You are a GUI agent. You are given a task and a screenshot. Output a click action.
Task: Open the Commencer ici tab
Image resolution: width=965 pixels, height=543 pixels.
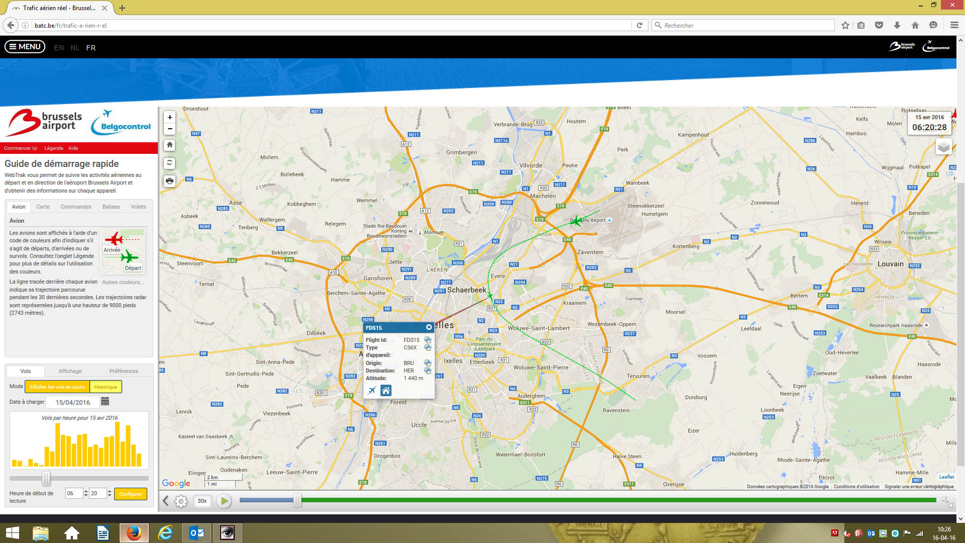[21, 148]
